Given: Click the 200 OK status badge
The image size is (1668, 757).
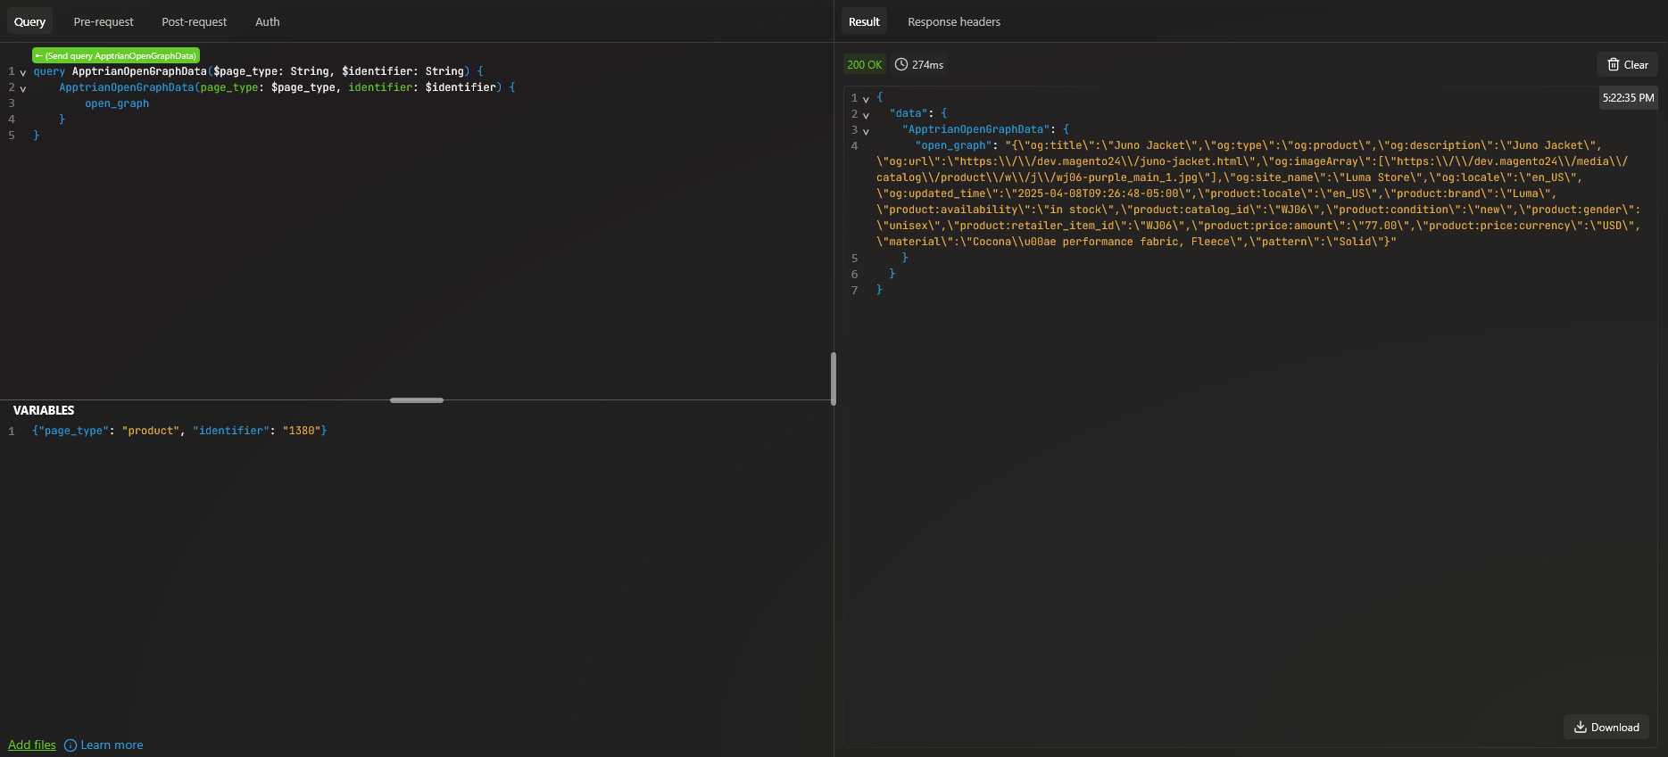Looking at the screenshot, I should click(x=864, y=64).
